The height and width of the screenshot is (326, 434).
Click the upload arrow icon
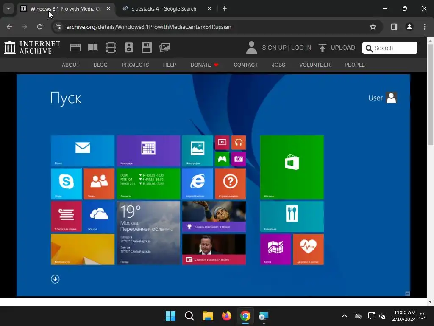(322, 48)
